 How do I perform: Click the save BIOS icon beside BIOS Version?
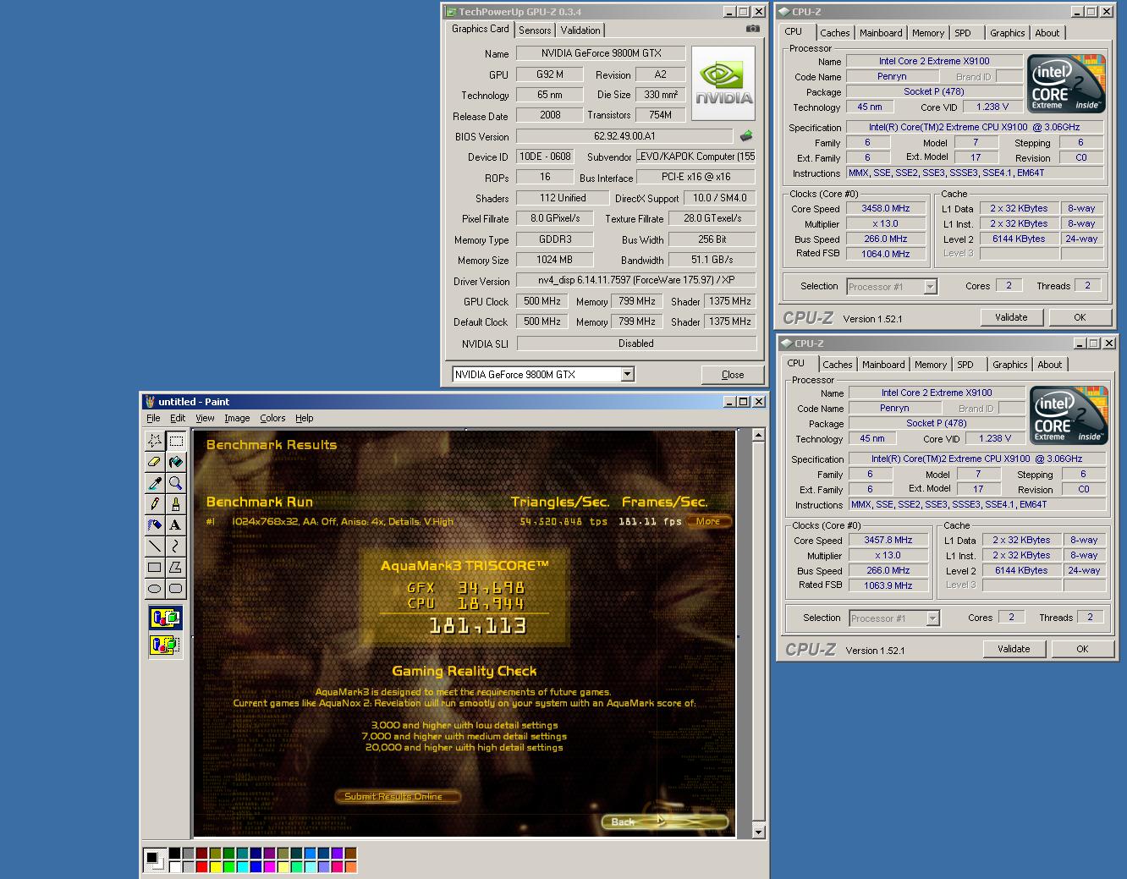coord(746,135)
